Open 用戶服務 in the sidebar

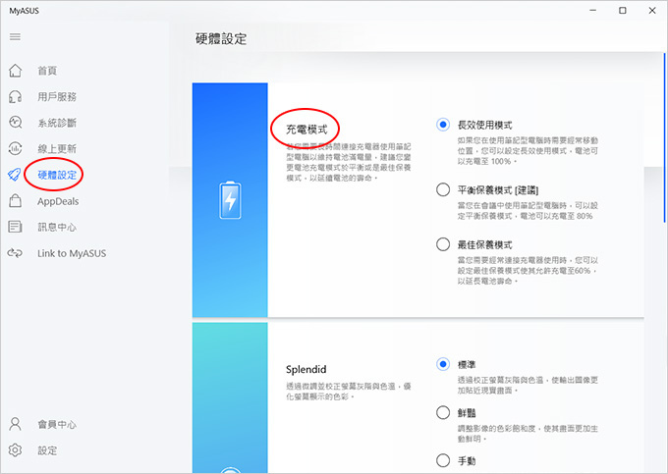coord(57,96)
